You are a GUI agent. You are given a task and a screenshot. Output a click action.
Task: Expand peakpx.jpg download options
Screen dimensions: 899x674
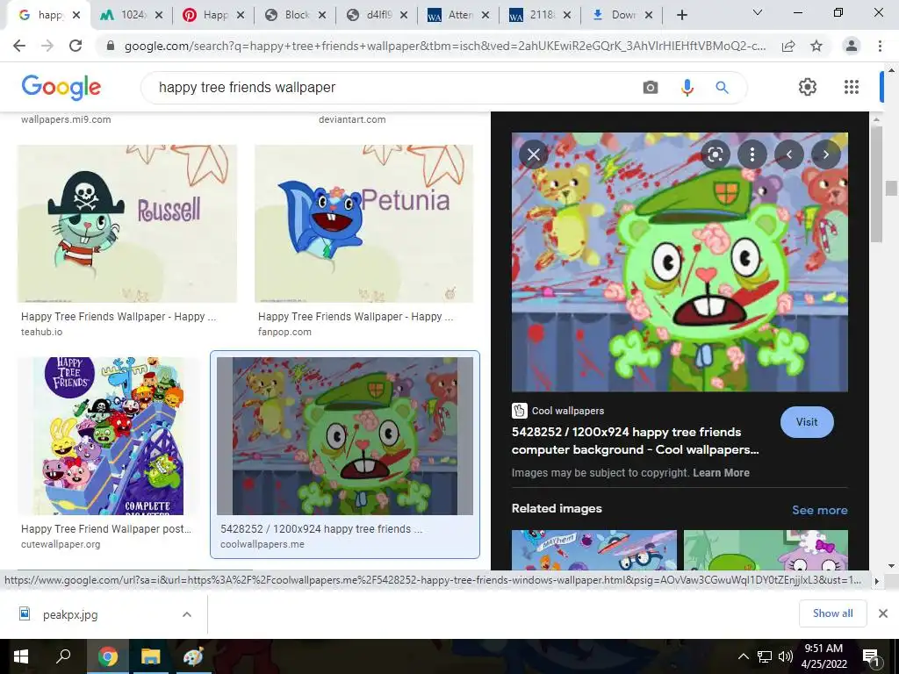click(x=187, y=614)
